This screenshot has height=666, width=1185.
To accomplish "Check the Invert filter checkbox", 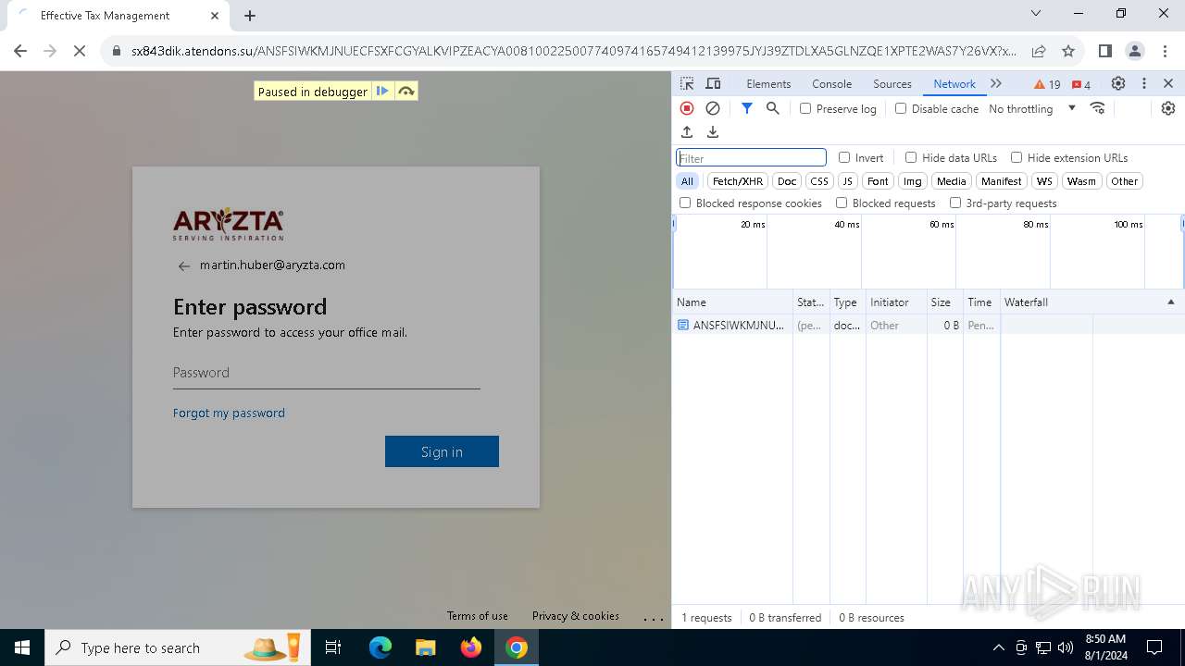I will click(844, 157).
